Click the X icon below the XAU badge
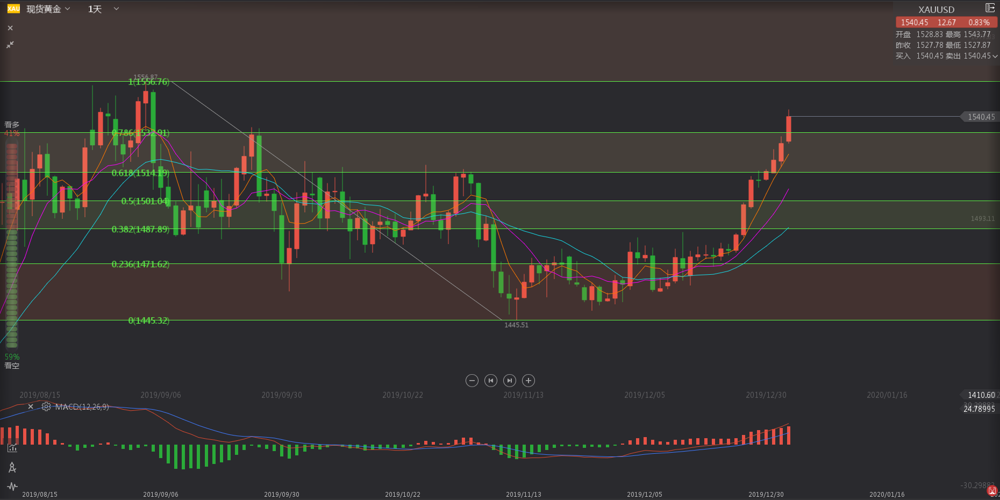This screenshot has width=1000, height=500. coord(10,28)
